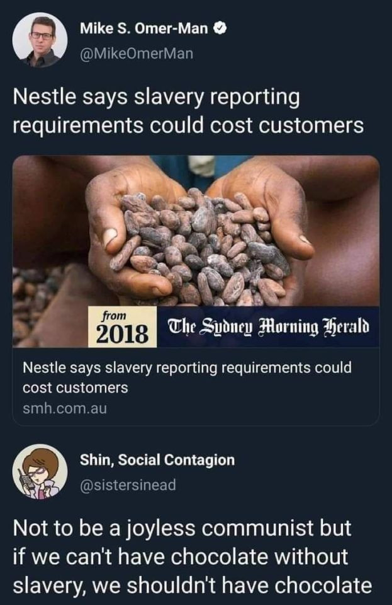
Task: Click the reply line 'if we can't have chocolate without'
Action: [x=181, y=556]
